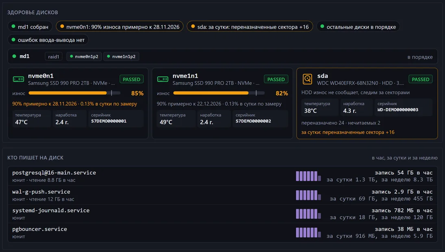Viewport: 445px width, 252px height.
Task: Click the sda temperature tile showing 38°C
Action: tap(320, 108)
